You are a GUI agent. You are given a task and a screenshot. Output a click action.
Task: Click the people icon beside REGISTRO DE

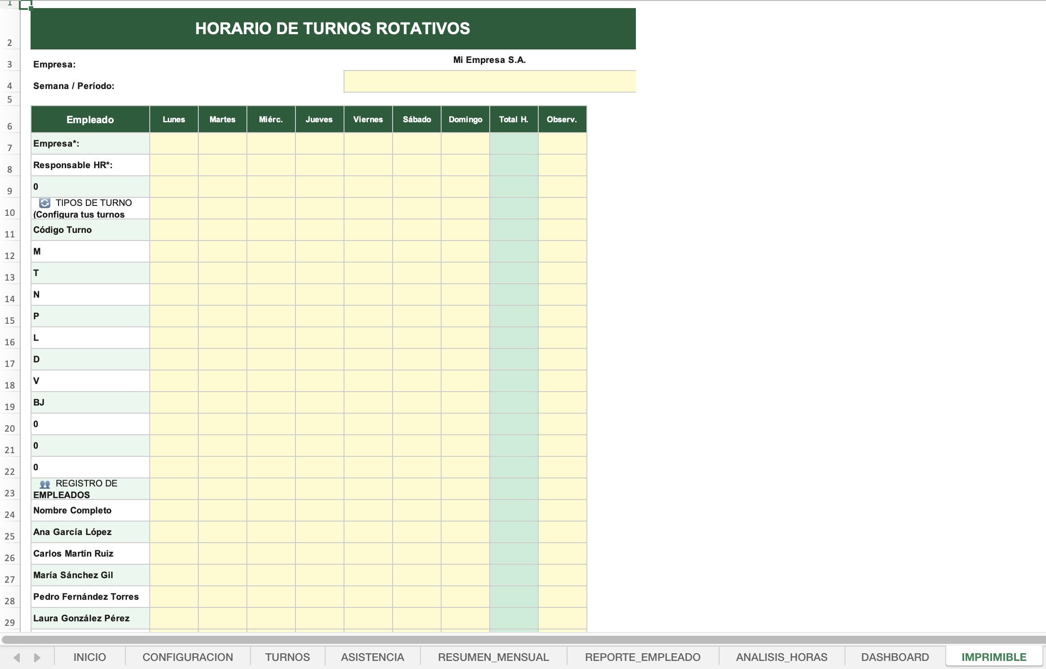[x=45, y=484]
